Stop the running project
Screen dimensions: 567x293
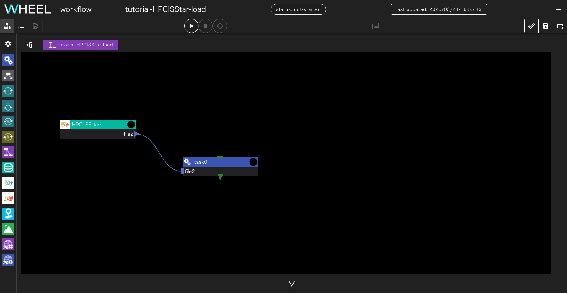pyautogui.click(x=206, y=26)
